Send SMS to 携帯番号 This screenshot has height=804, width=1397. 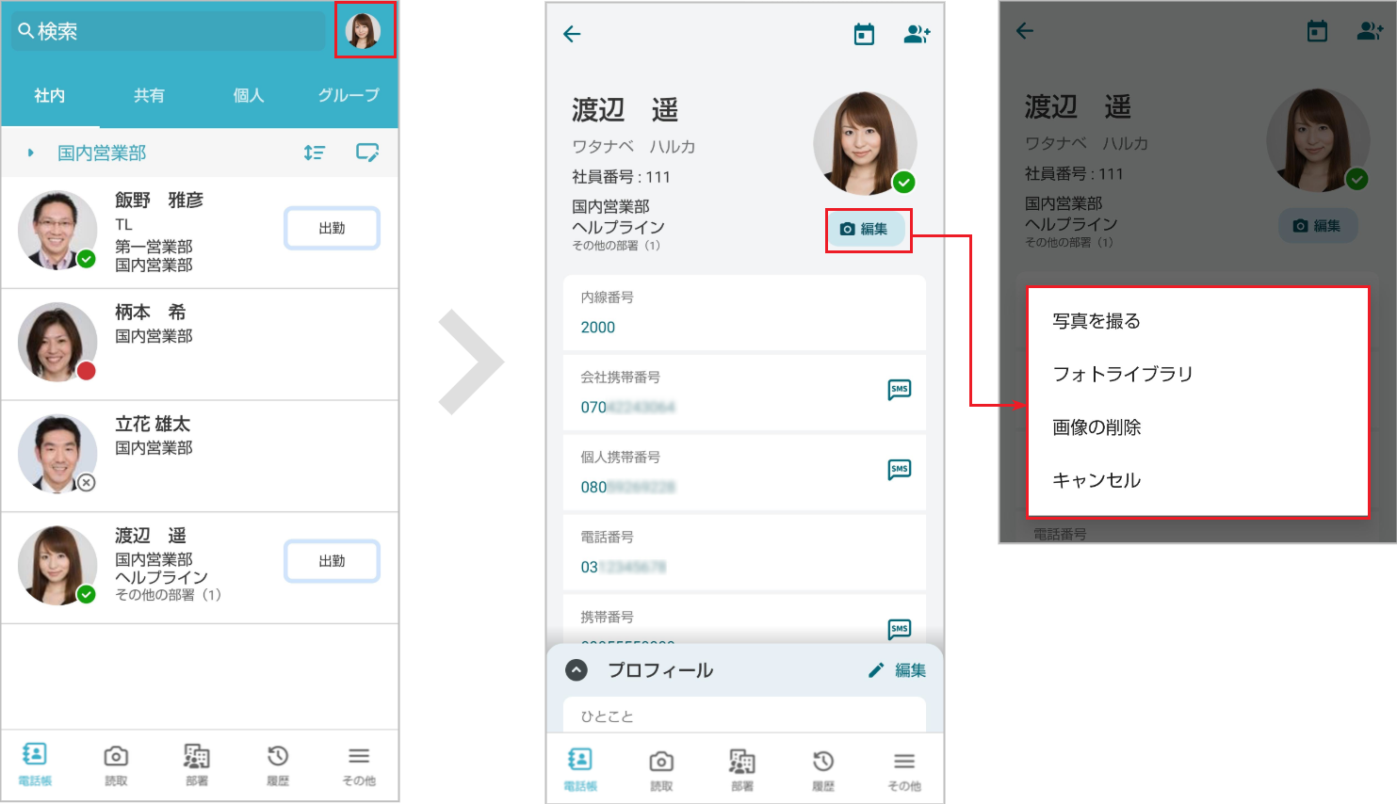pyautogui.click(x=900, y=628)
